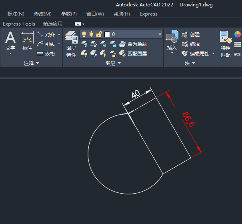Choose the 对齐 aligned dimension tool
The width and height of the screenshot is (242, 224).
[46, 34]
